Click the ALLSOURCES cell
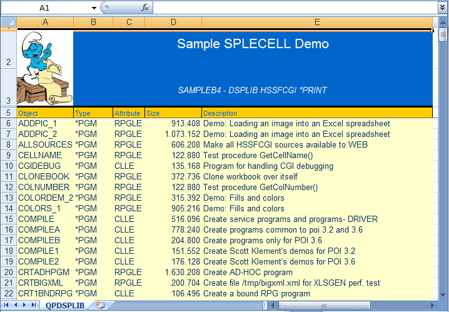449x312 pixels. click(x=45, y=144)
